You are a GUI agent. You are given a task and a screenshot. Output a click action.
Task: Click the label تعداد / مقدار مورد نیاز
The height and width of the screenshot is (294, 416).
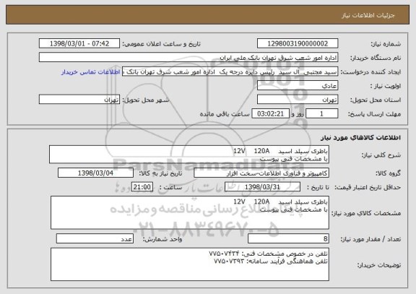[x=370, y=239]
